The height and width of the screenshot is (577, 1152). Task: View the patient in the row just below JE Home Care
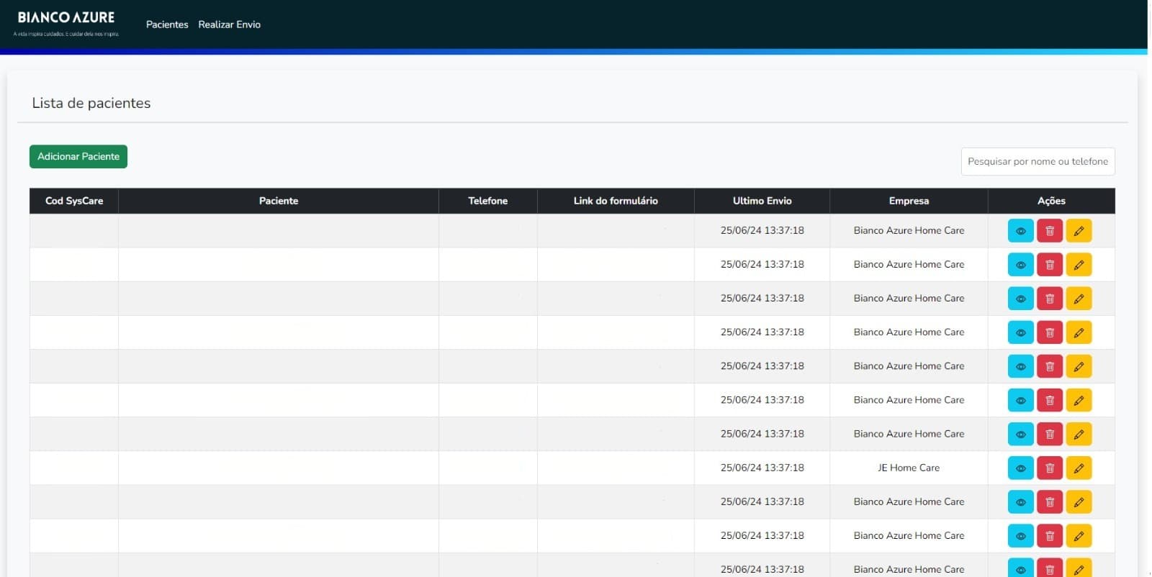(1020, 501)
